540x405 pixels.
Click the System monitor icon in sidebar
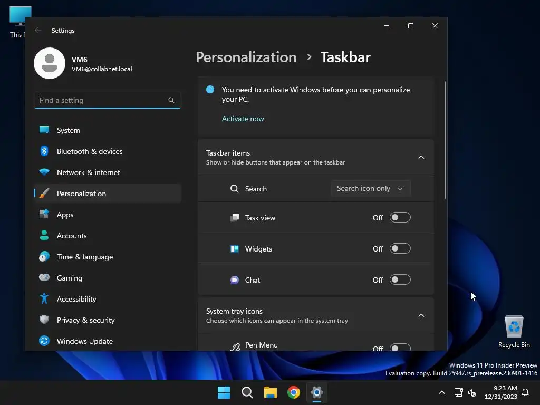pos(44,130)
